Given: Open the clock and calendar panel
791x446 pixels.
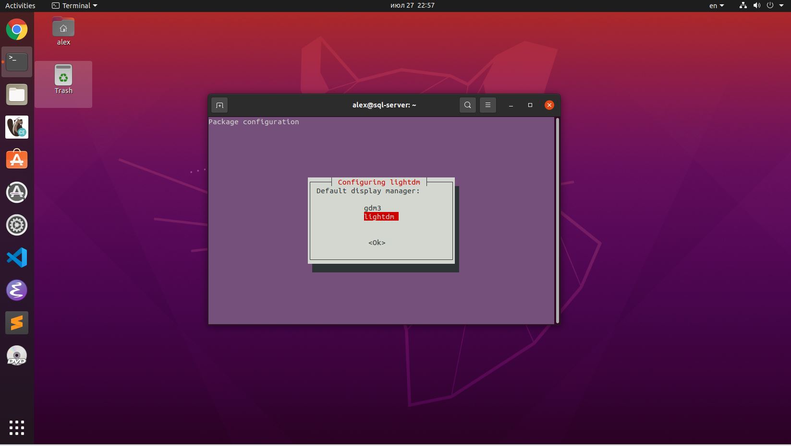Looking at the screenshot, I should click(x=413, y=5).
